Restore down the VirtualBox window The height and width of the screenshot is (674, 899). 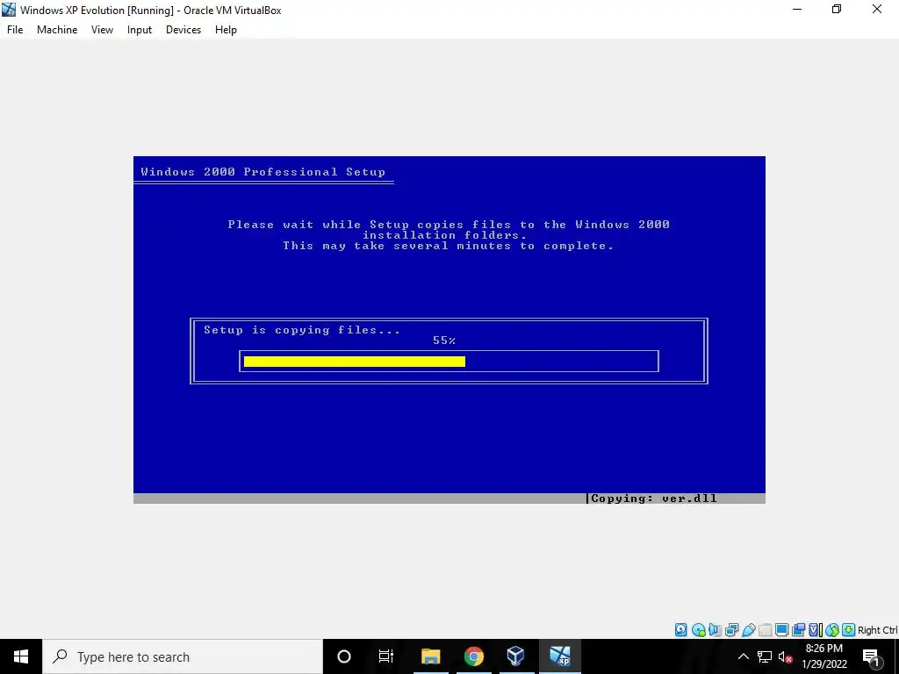837,9
